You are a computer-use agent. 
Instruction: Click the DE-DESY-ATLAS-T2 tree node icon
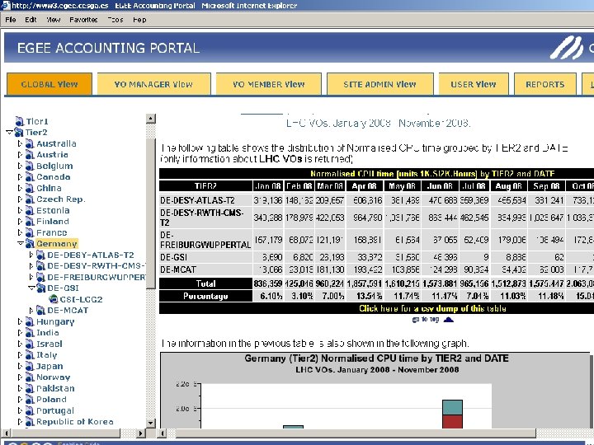point(41,255)
